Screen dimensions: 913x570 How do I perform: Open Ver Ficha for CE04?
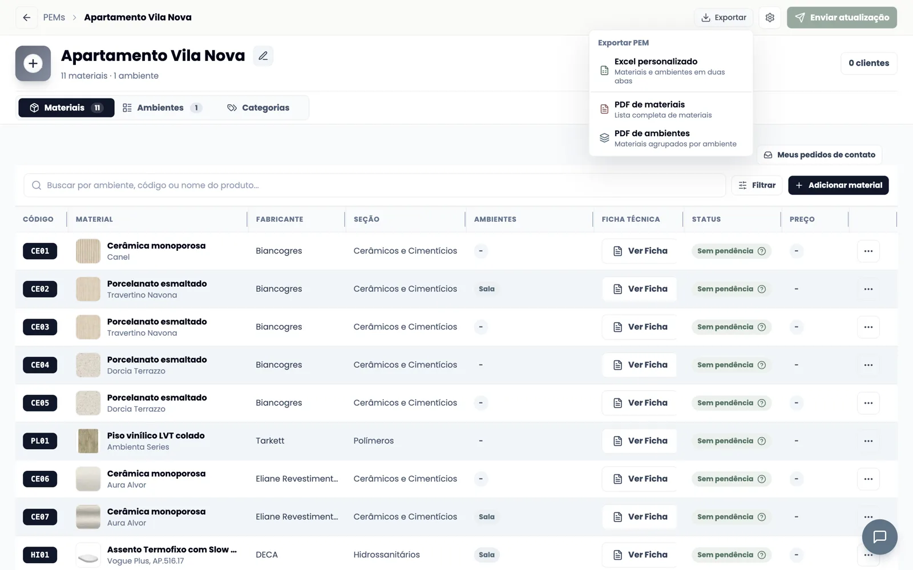point(640,365)
